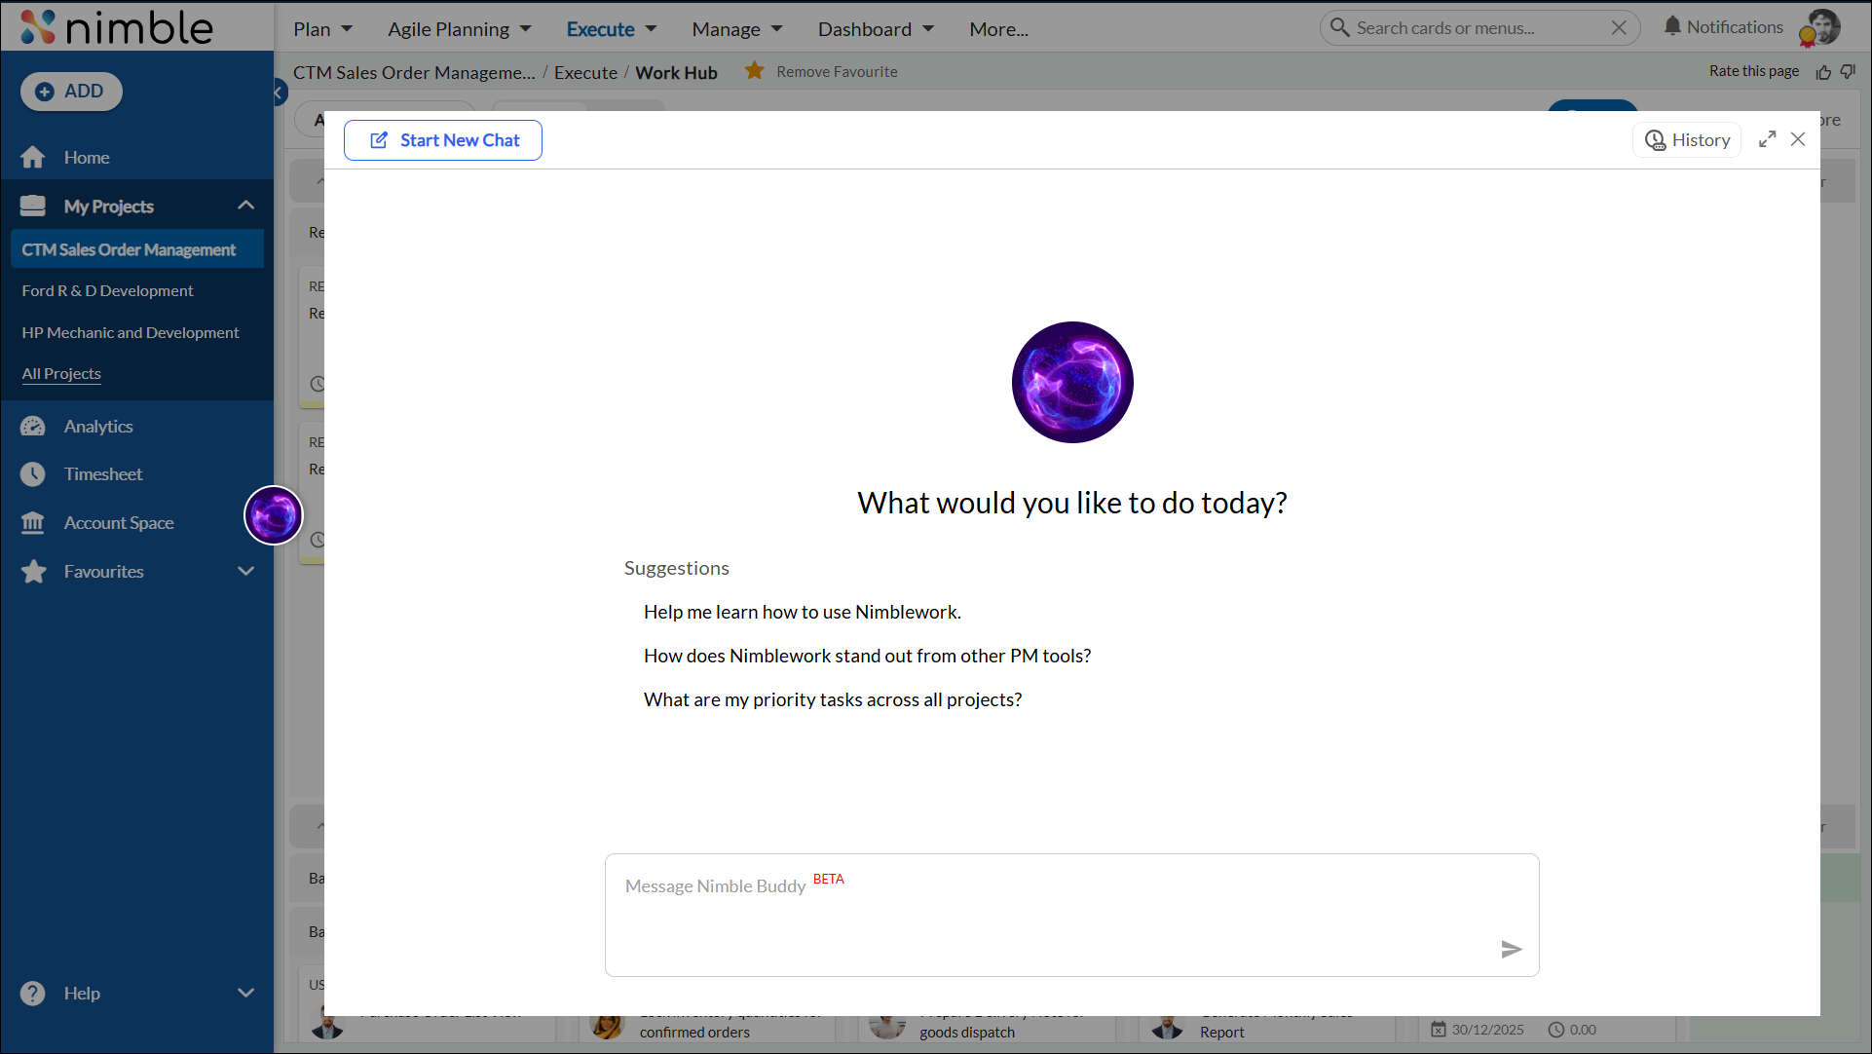1872x1054 pixels.
Task: Clear the search box with the X icon
Action: [1619, 27]
